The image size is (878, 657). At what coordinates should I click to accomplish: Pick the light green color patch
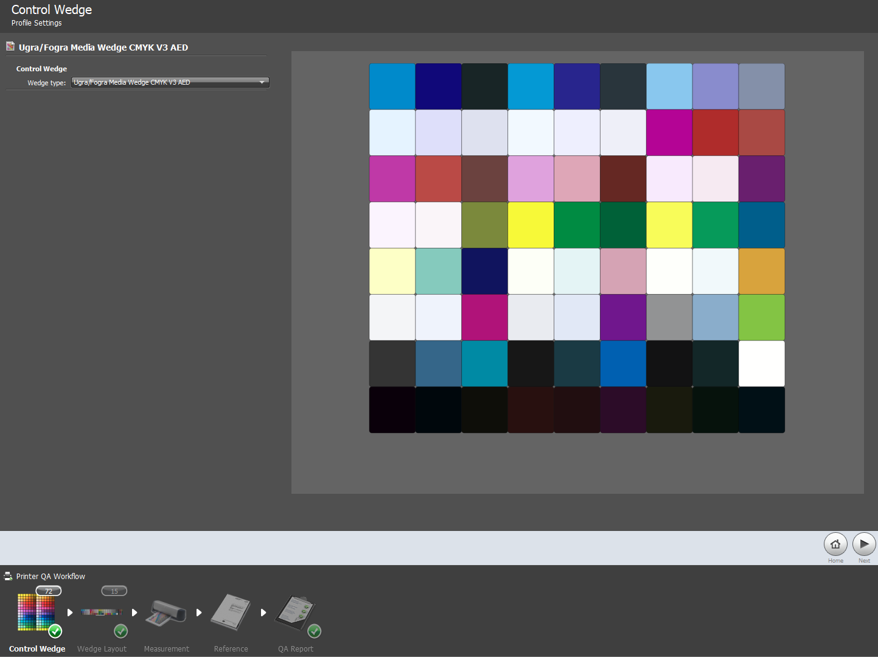pos(761,318)
